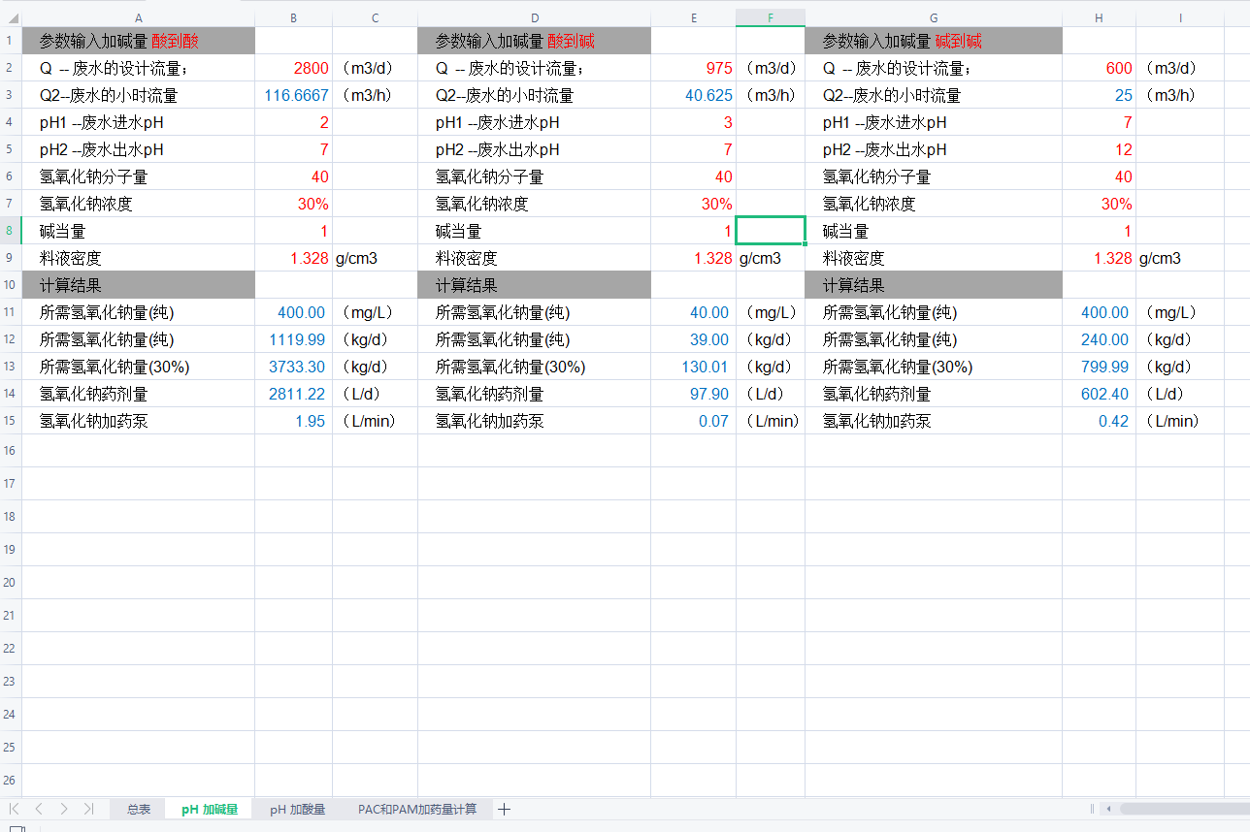Click the 参数输入加碱量 碱到碱 header cell
Screen dimensions: 1250x832
(x=934, y=41)
